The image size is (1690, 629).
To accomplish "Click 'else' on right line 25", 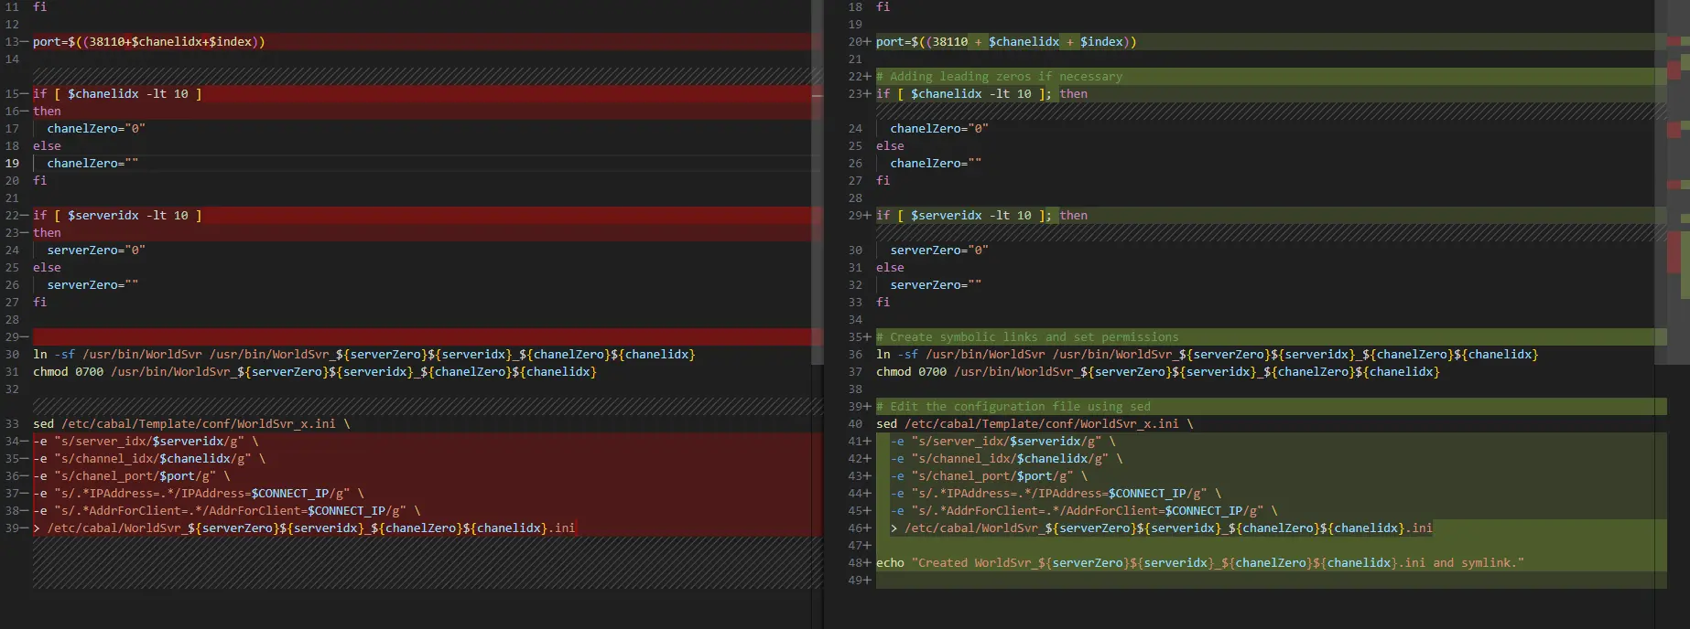I will 890,145.
